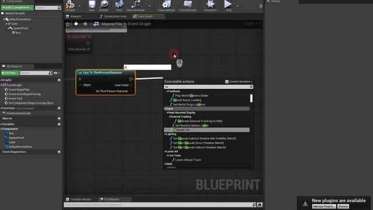Click the Add New button

pyautogui.click(x=10, y=73)
